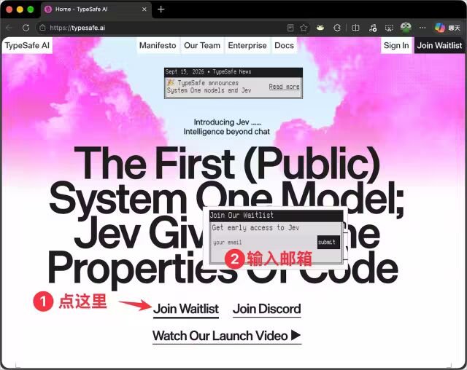Click Read more in the news box

(x=284, y=87)
